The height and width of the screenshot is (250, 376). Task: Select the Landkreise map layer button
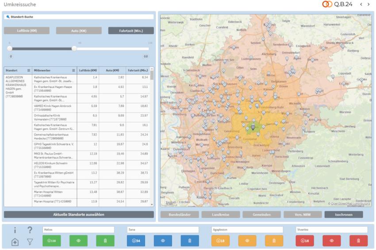pos(221,215)
